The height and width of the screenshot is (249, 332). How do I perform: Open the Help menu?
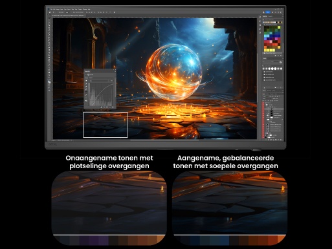pyautogui.click(x=89, y=9)
